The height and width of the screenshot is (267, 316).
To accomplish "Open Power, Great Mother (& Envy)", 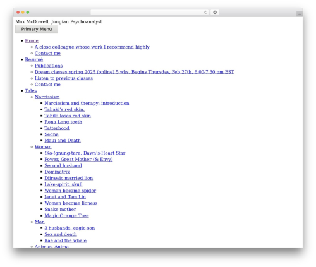I will pos(78,159).
